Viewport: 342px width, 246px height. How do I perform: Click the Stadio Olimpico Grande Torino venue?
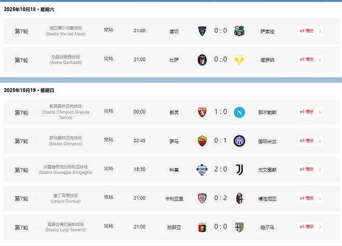[66, 112]
